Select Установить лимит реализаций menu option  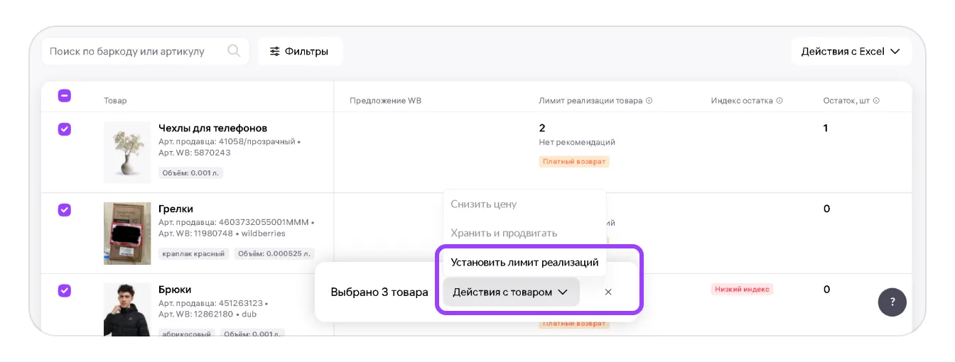pyautogui.click(x=524, y=262)
